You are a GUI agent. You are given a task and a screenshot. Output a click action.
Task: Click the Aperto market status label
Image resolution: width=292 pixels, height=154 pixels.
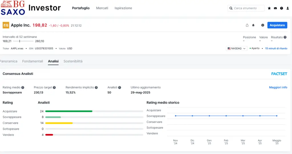click(255, 48)
